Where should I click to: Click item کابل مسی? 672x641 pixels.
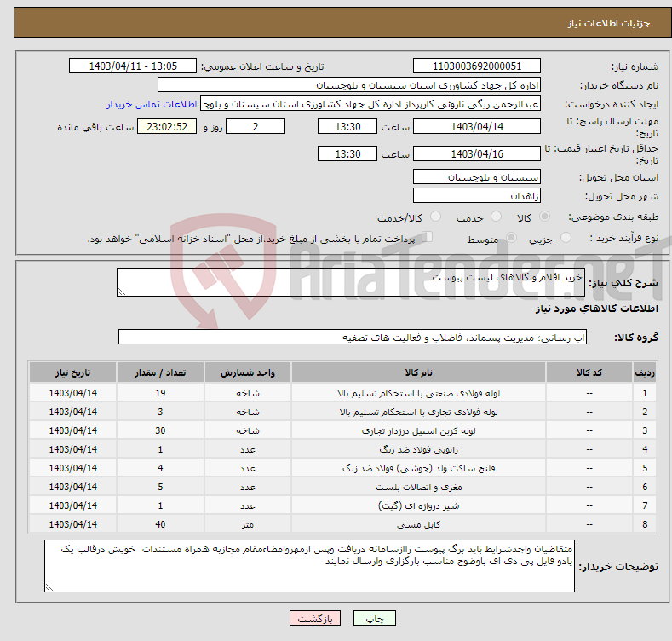(x=419, y=525)
